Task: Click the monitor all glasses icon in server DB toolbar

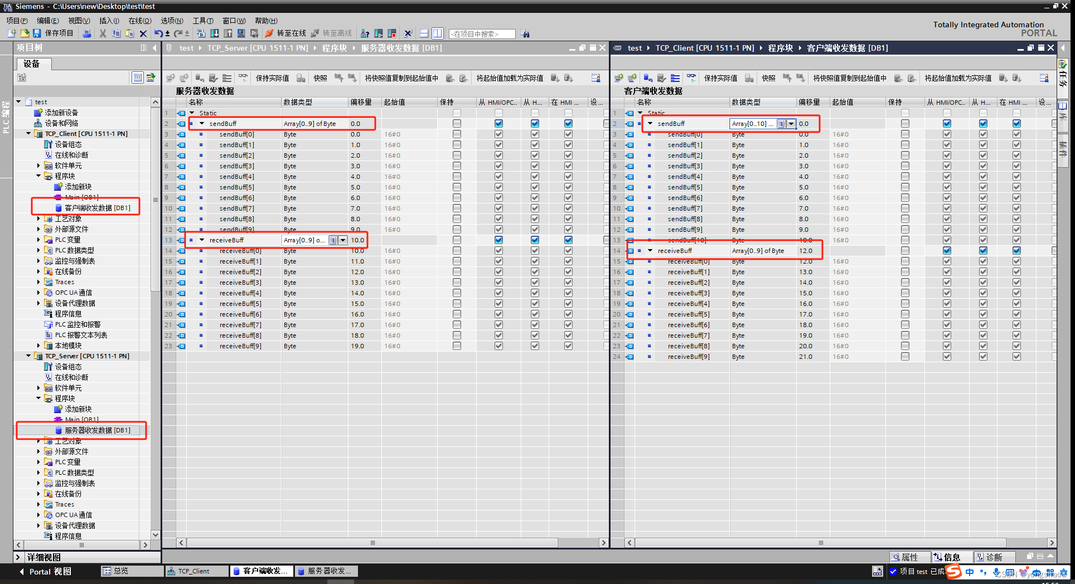Action: [243, 77]
